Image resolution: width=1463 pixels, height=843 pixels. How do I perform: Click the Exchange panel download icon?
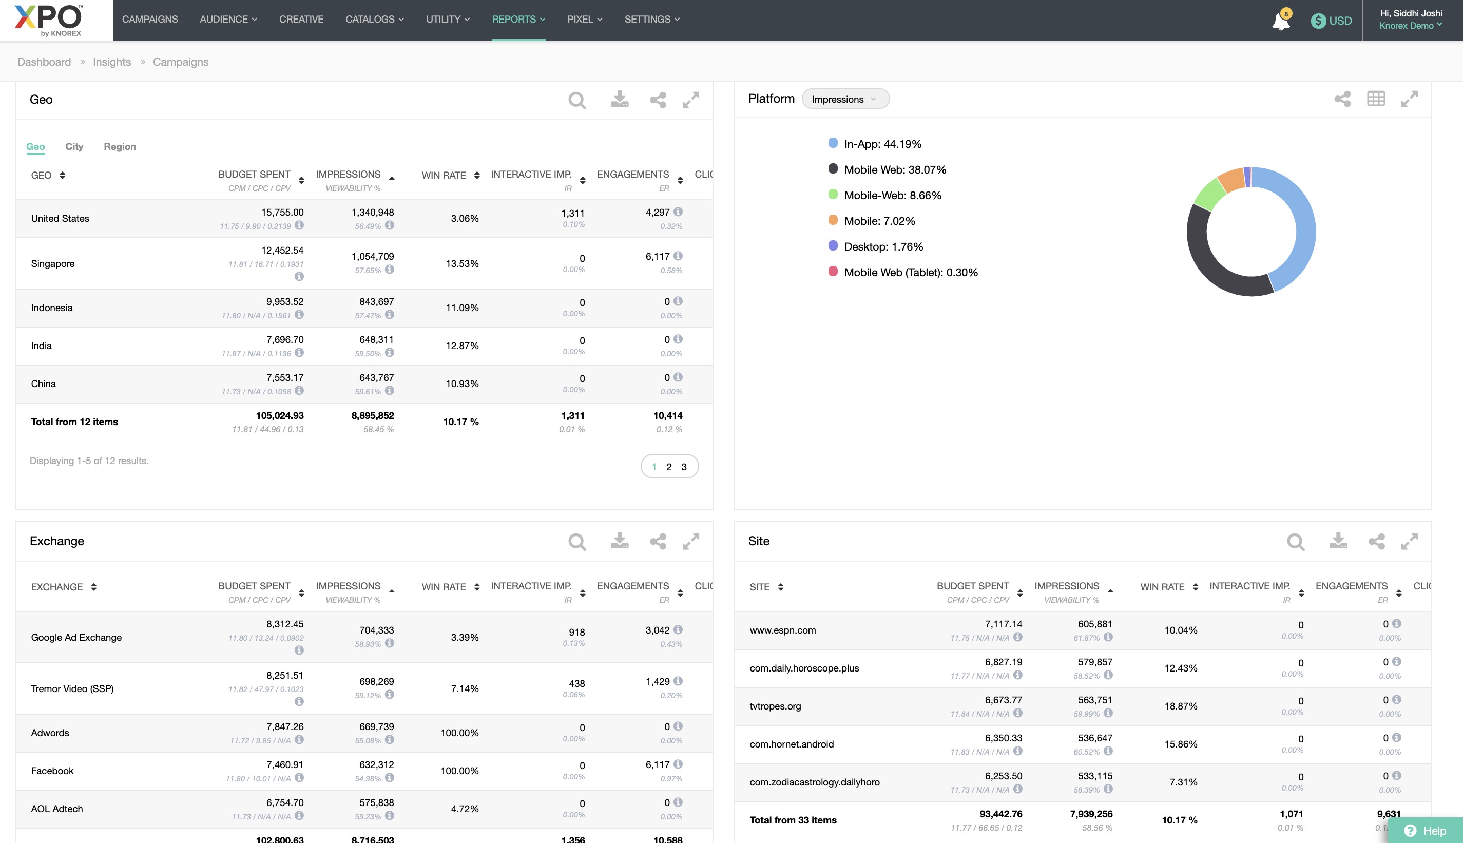pyautogui.click(x=619, y=541)
